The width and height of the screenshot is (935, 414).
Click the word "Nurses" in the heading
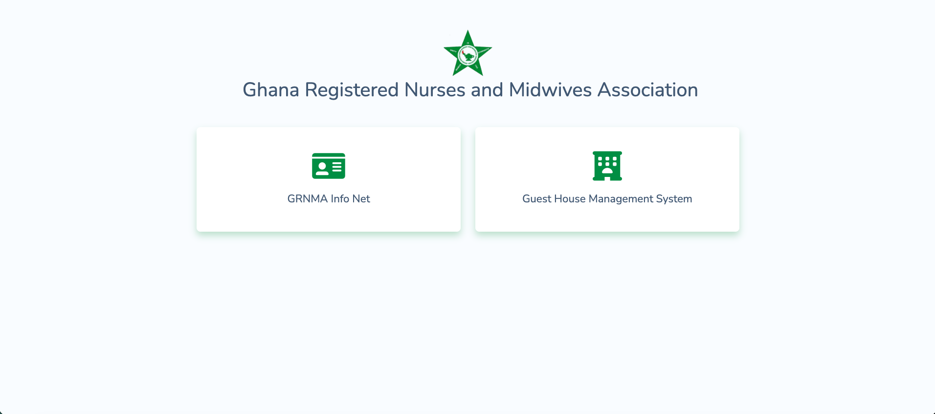click(x=435, y=90)
